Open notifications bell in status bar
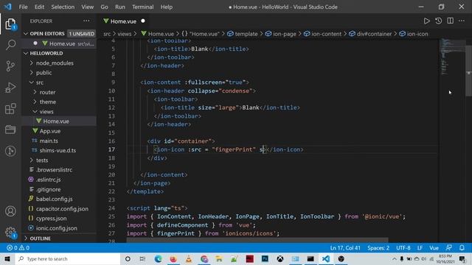 coord(462,248)
